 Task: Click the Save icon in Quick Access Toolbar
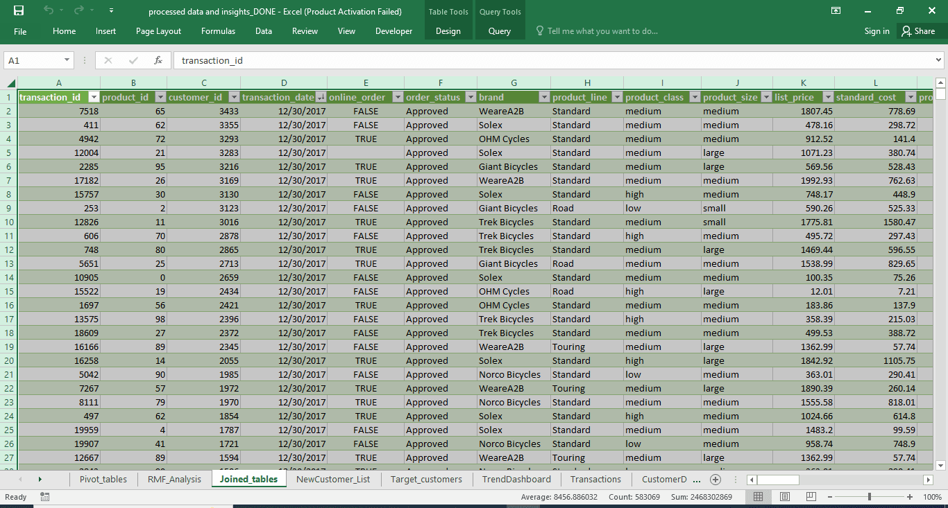pos(19,10)
